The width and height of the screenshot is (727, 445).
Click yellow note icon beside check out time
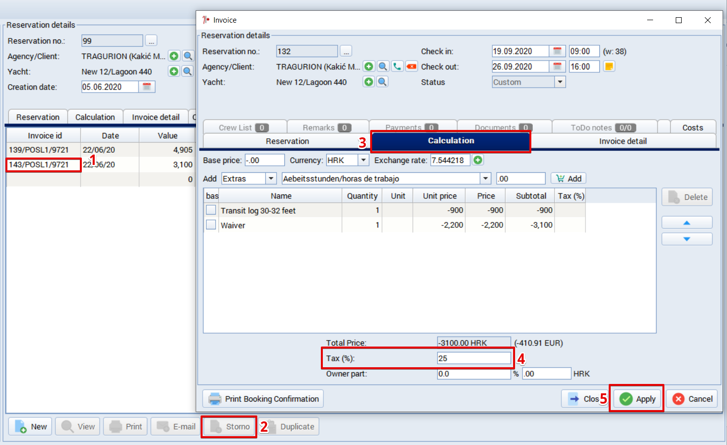(609, 66)
